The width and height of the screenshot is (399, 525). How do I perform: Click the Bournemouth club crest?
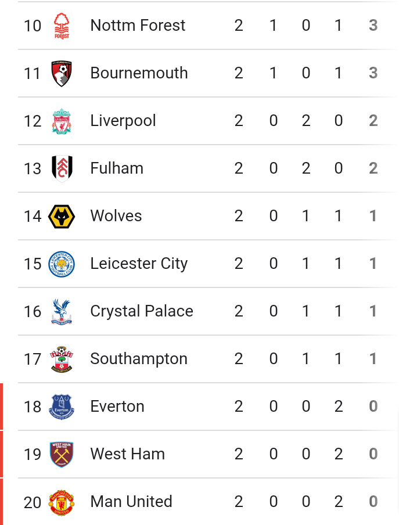click(x=62, y=73)
